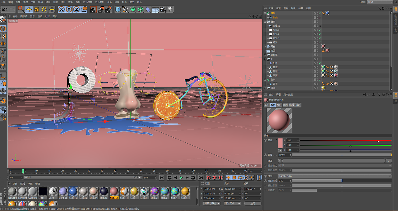Viewport: 398px width, 211px height.
Task: Play animation forward
Action: [x=181, y=177]
